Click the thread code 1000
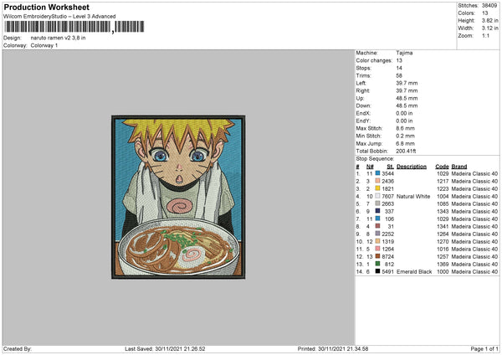Screen dimensions: 502x355 (x=443, y=271)
